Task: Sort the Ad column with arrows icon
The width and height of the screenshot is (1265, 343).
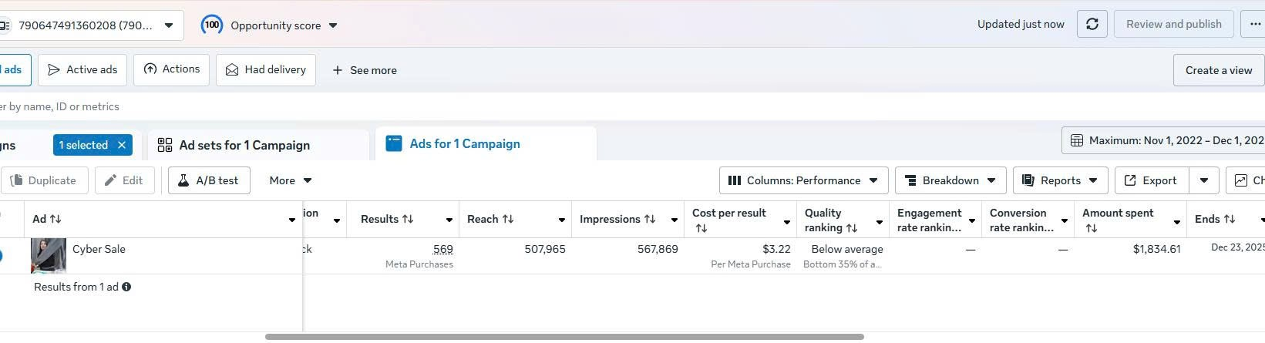Action: (x=56, y=219)
